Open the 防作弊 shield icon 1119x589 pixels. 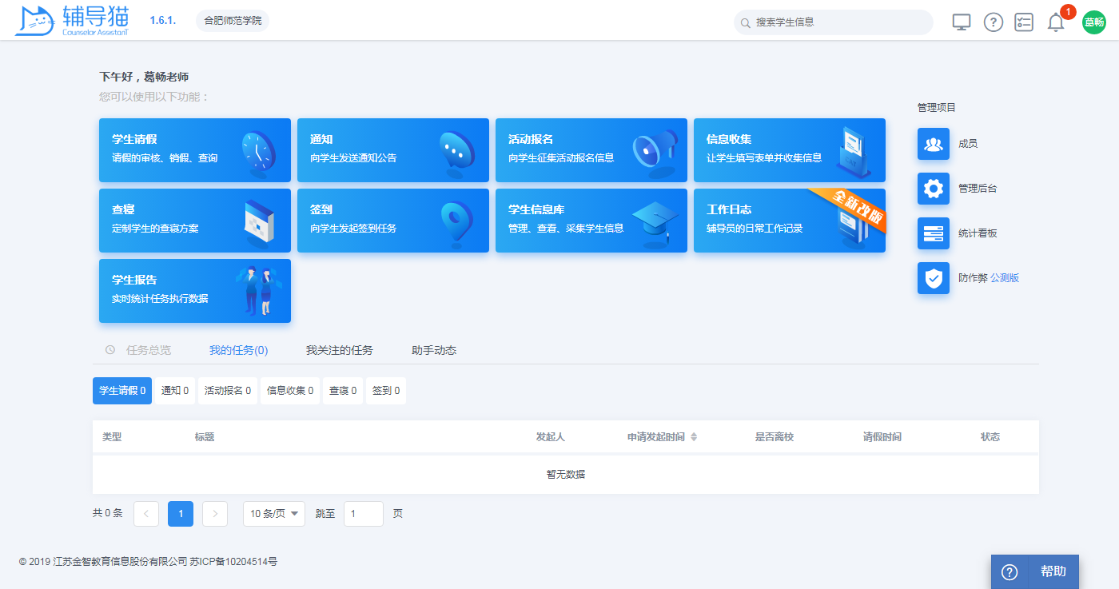tap(933, 278)
